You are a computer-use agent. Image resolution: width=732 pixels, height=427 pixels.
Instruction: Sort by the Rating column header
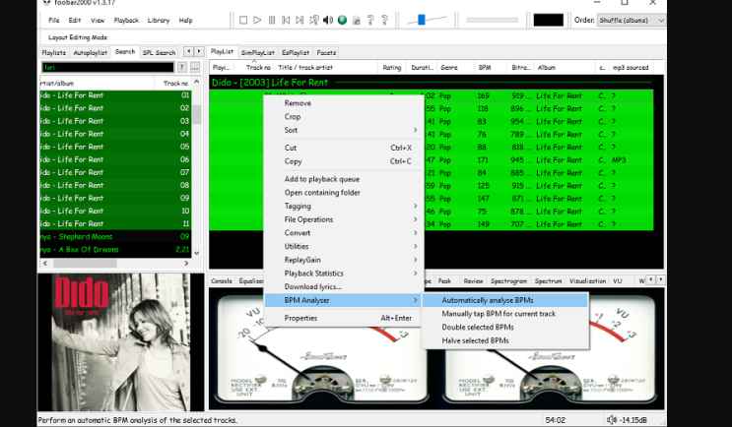coord(392,68)
